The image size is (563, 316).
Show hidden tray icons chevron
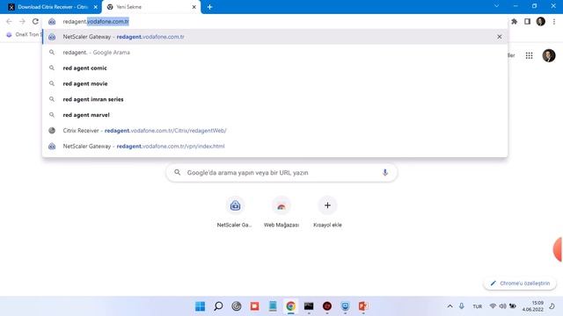[450, 306]
